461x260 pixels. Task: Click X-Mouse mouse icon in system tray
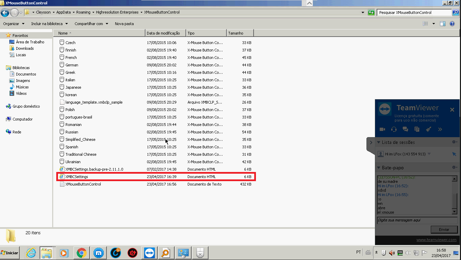(x=384, y=253)
